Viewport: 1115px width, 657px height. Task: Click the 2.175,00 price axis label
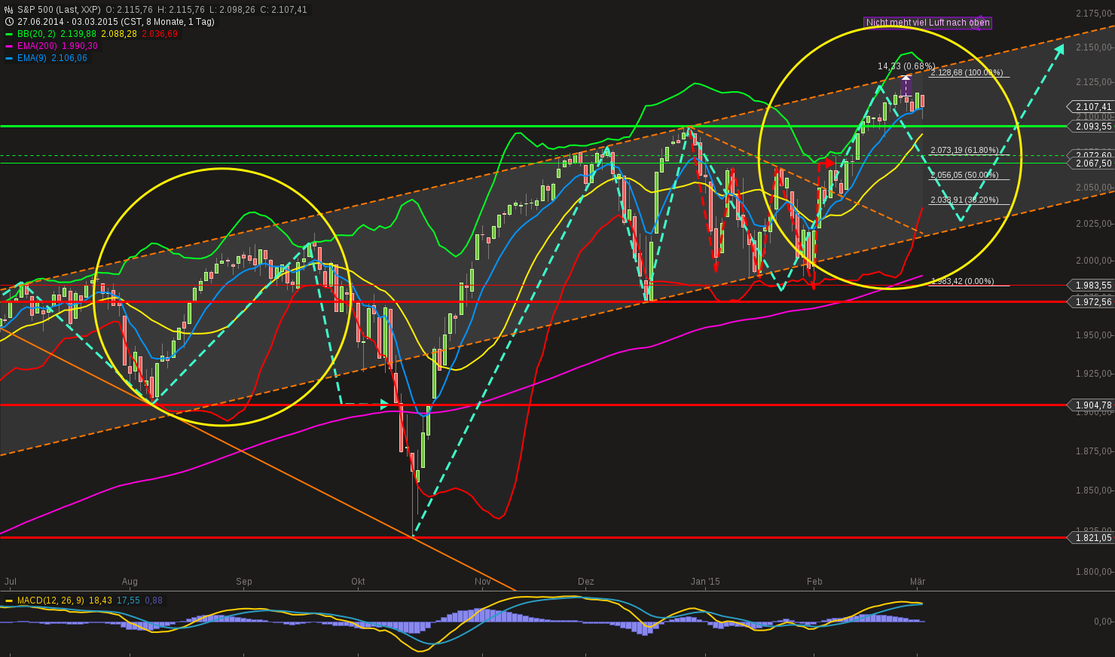point(1094,14)
